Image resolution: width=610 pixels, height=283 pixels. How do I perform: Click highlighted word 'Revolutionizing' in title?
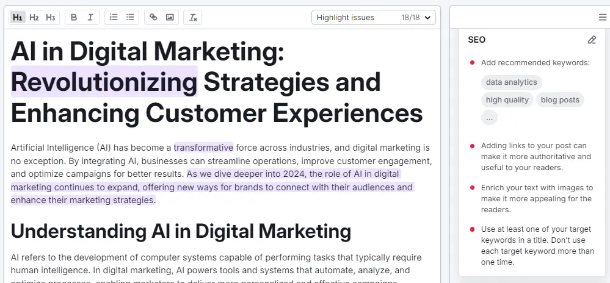(x=104, y=82)
